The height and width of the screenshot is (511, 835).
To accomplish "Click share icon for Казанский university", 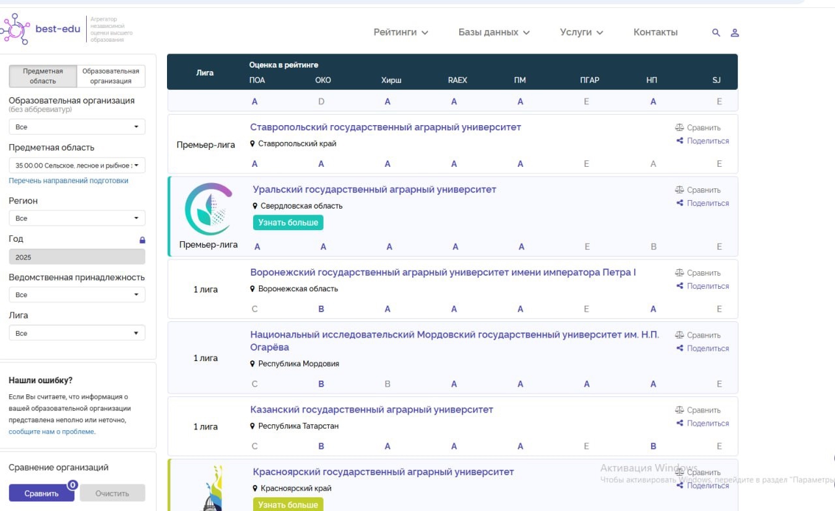I will click(x=680, y=423).
